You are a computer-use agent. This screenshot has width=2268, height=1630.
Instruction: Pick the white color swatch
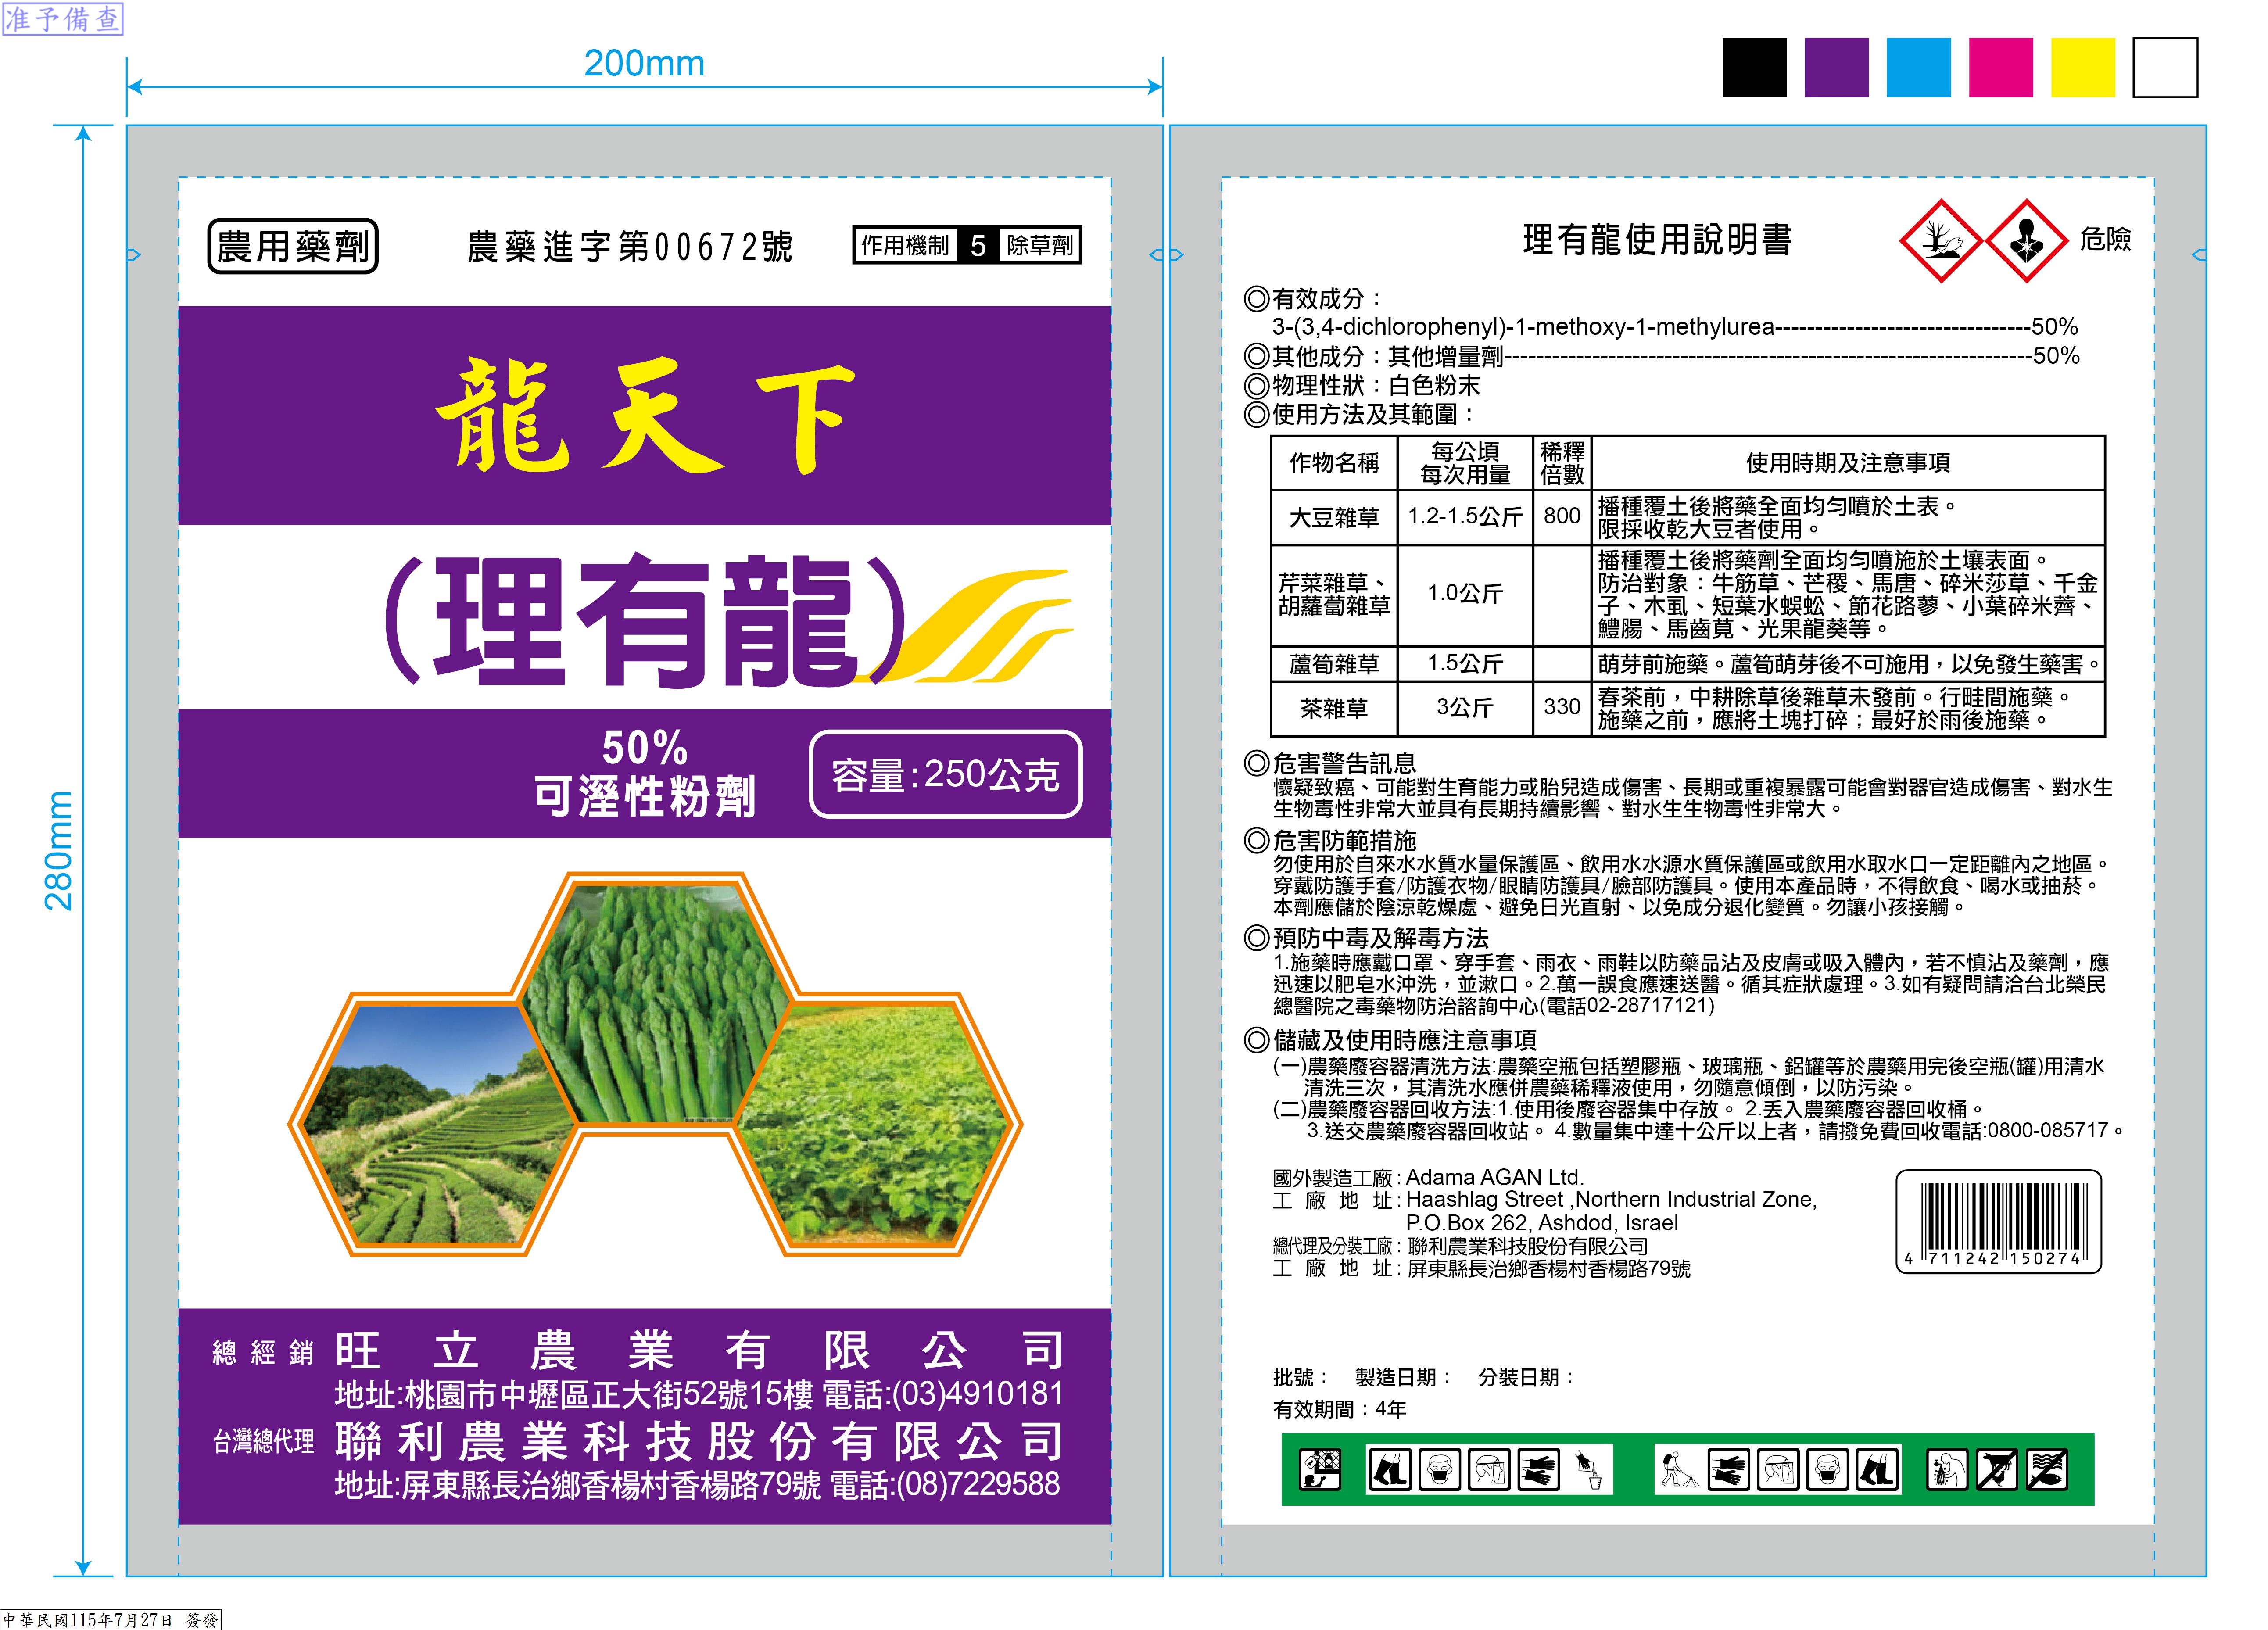[x=2165, y=67]
